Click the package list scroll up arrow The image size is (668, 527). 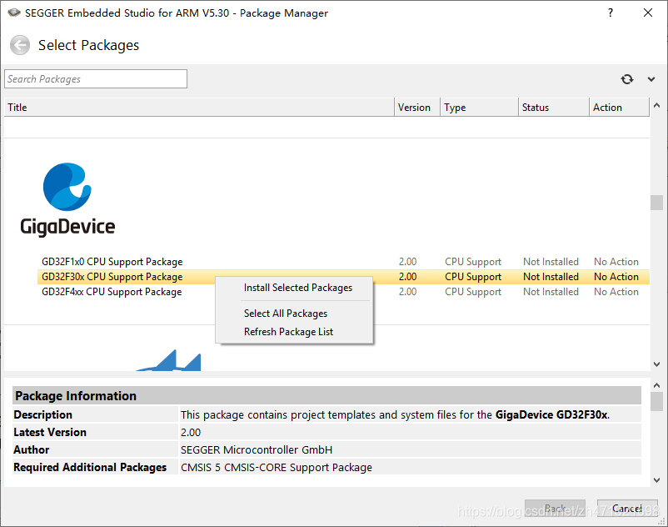point(656,105)
